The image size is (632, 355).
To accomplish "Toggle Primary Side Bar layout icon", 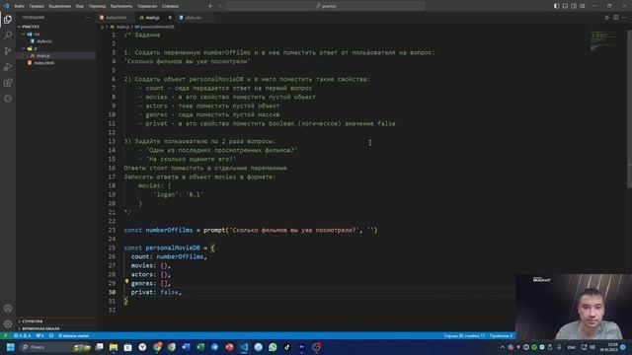I will [x=556, y=6].
